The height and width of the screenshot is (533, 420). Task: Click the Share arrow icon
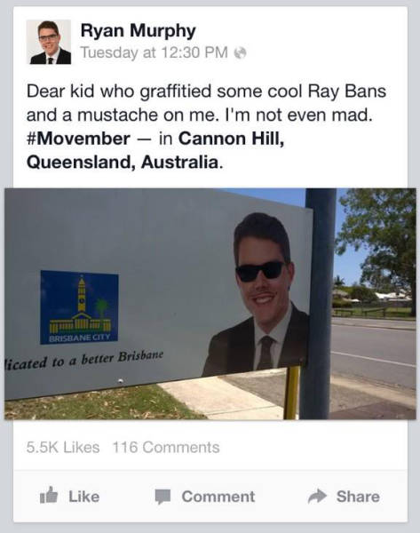pos(317,497)
